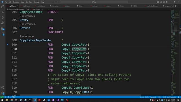Toggle the Panel layout button

pos(161,2)
